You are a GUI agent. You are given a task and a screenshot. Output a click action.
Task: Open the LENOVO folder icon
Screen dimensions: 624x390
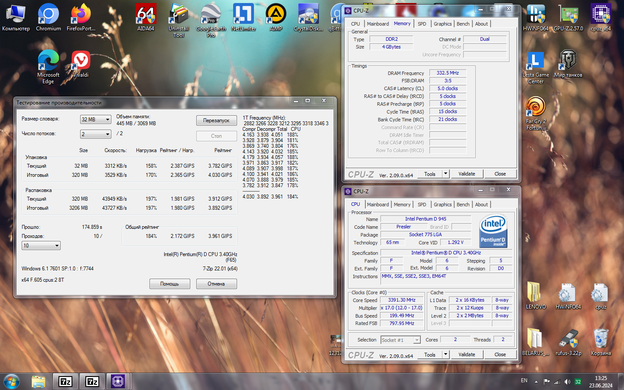pyautogui.click(x=536, y=296)
